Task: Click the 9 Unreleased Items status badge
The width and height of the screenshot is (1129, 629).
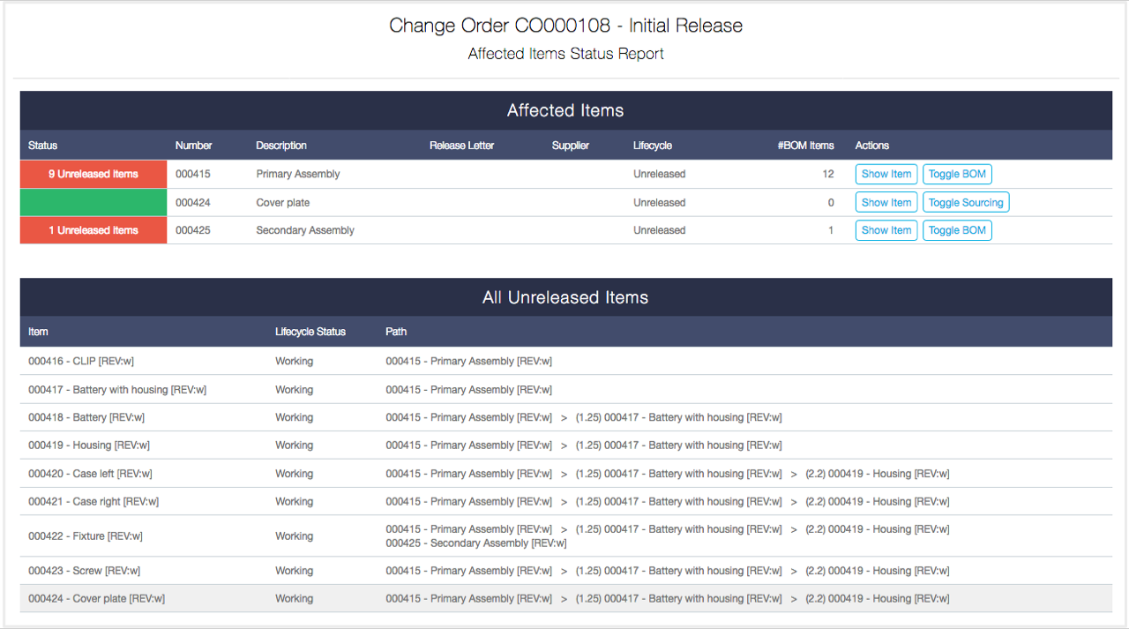Action: pyautogui.click(x=93, y=174)
